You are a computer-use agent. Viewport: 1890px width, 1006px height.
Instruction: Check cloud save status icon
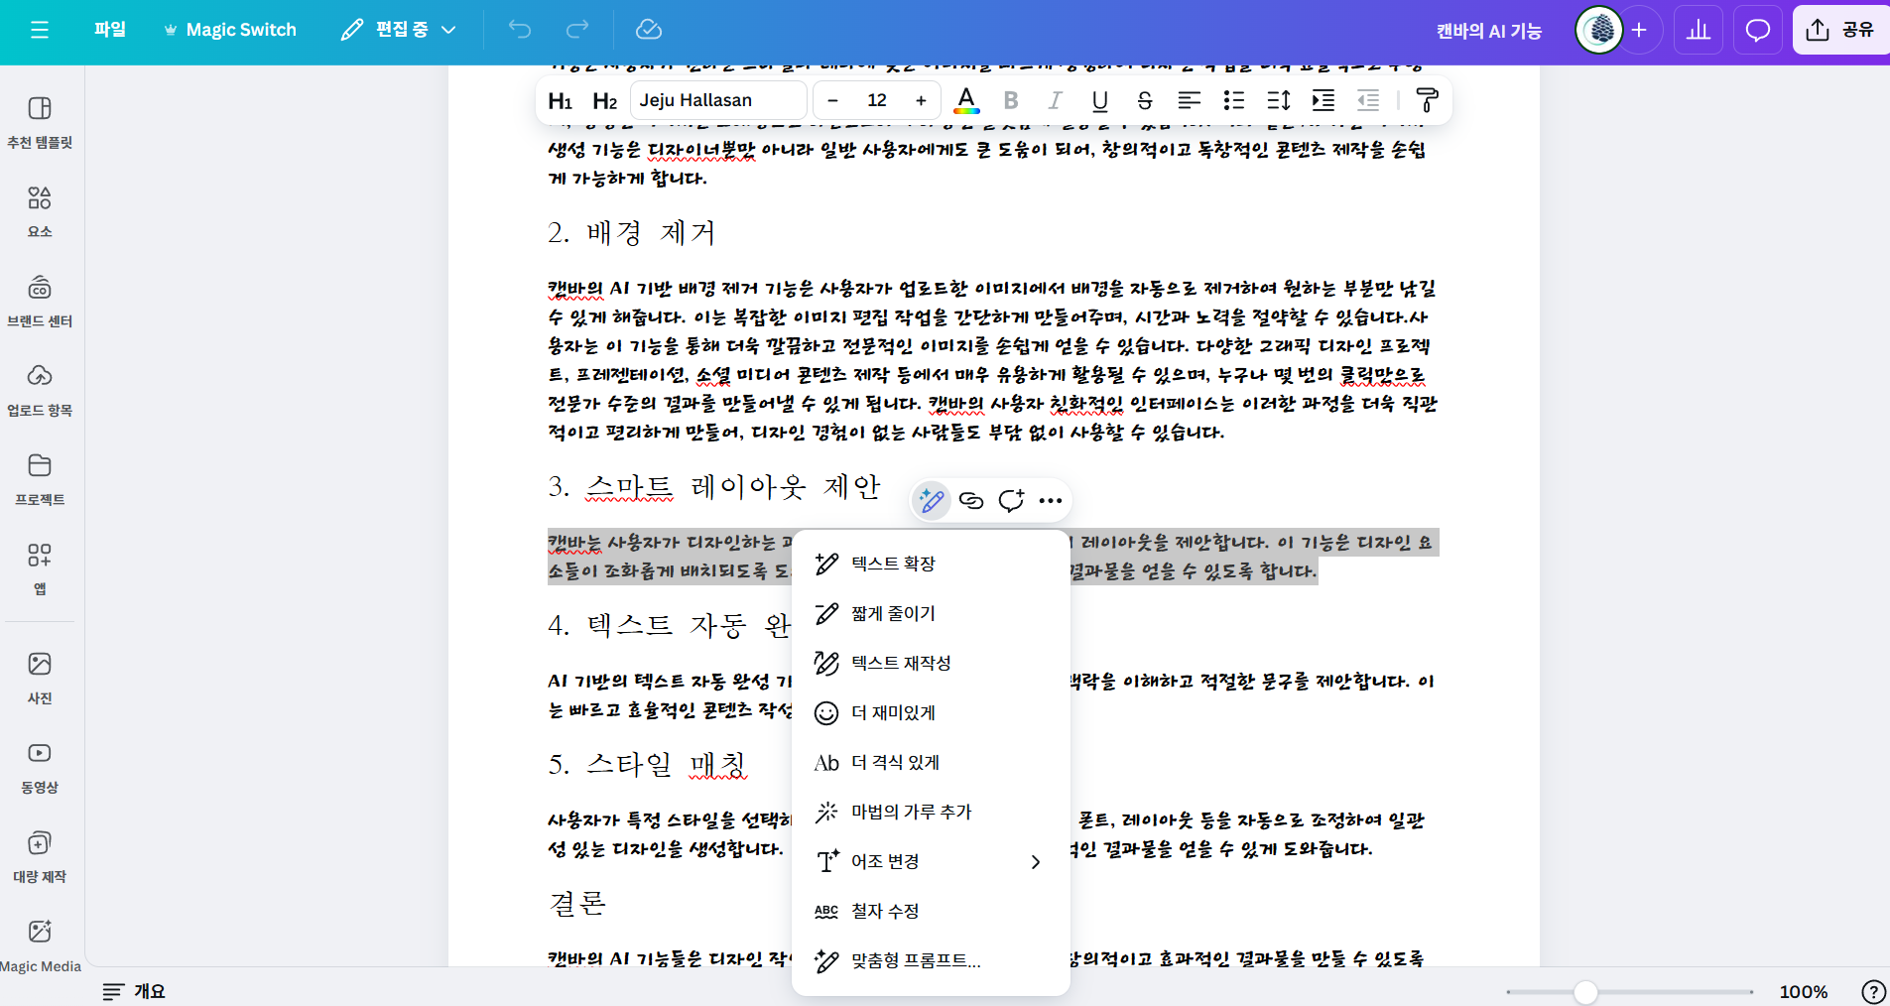pyautogui.click(x=649, y=30)
